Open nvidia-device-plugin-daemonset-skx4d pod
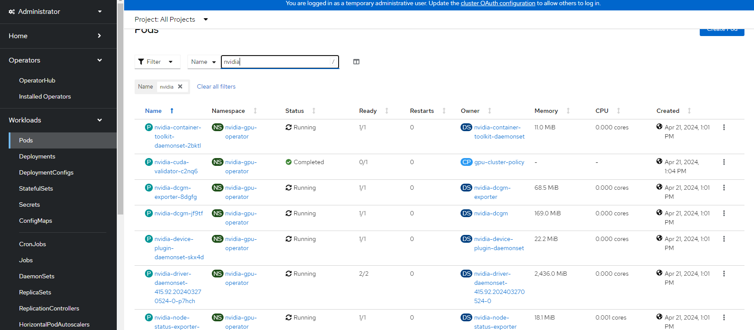Image resolution: width=754 pixels, height=330 pixels. [179, 248]
